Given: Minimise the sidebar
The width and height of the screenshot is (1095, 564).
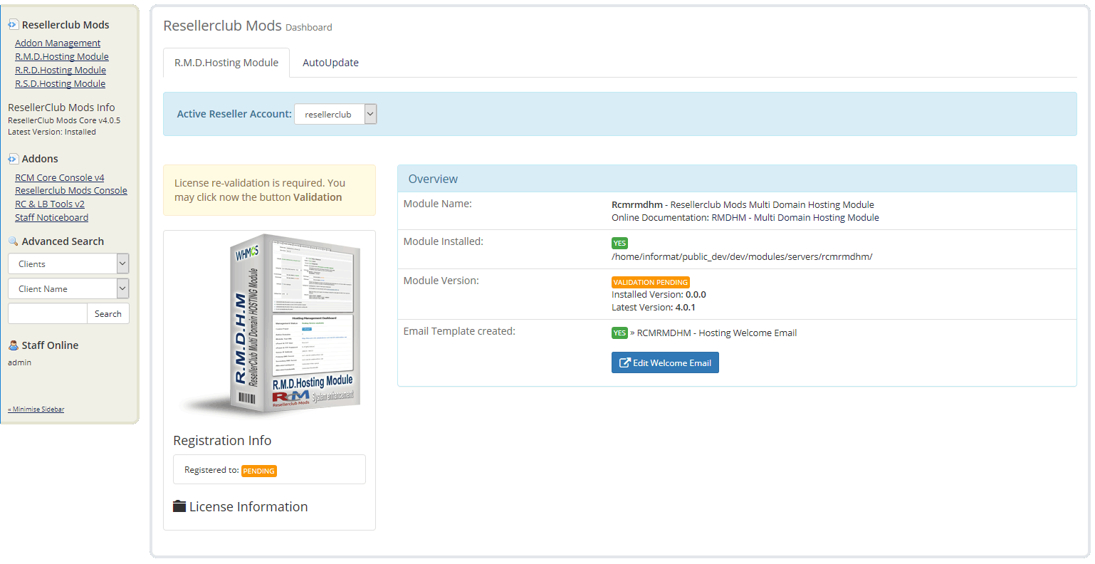Looking at the screenshot, I should 36,409.
